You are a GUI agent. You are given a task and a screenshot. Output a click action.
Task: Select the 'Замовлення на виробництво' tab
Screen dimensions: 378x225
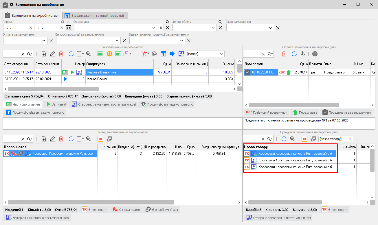pyautogui.click(x=31, y=16)
